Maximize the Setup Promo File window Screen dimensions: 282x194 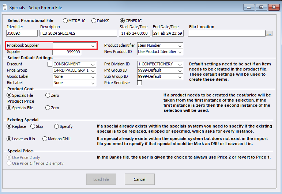[x=261, y=7]
